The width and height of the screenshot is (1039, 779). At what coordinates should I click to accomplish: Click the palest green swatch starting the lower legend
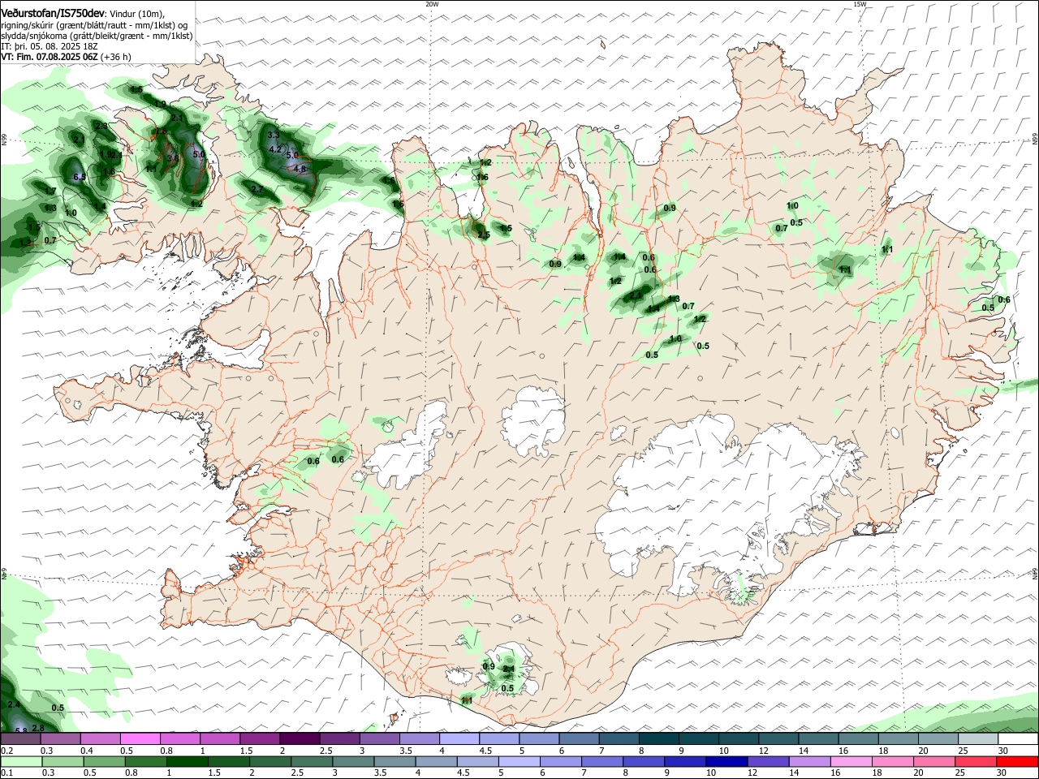[x=22, y=761]
